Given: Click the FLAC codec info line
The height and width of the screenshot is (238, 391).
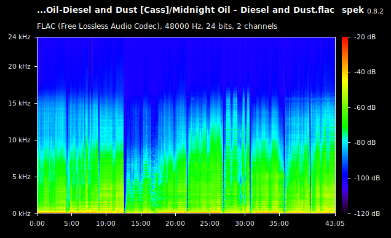Looking at the screenshot, I should coord(157,26).
